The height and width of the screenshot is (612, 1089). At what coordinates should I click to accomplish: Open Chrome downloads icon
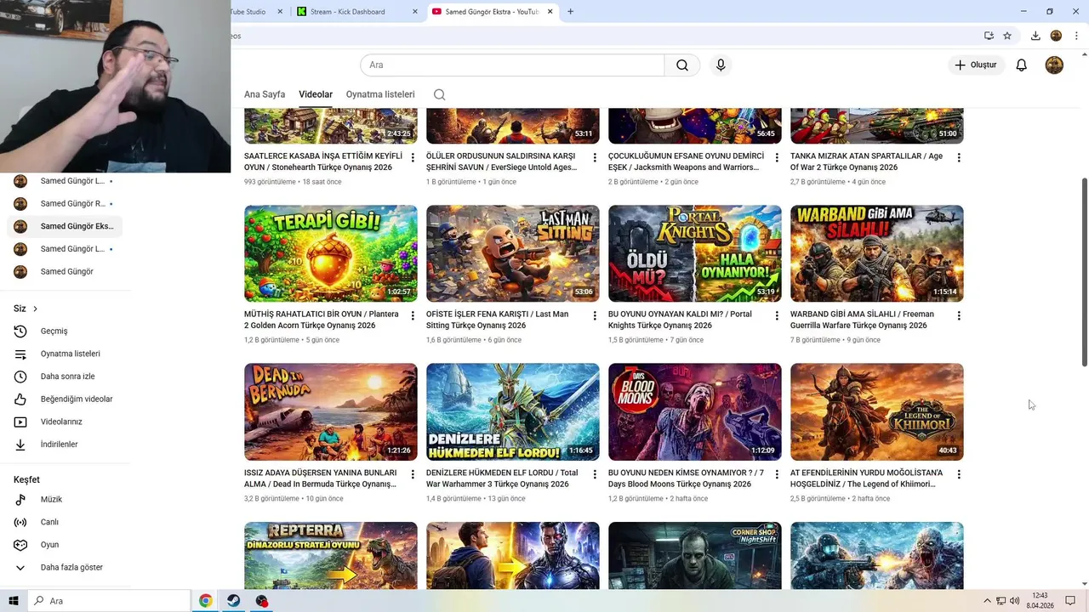coord(1035,36)
